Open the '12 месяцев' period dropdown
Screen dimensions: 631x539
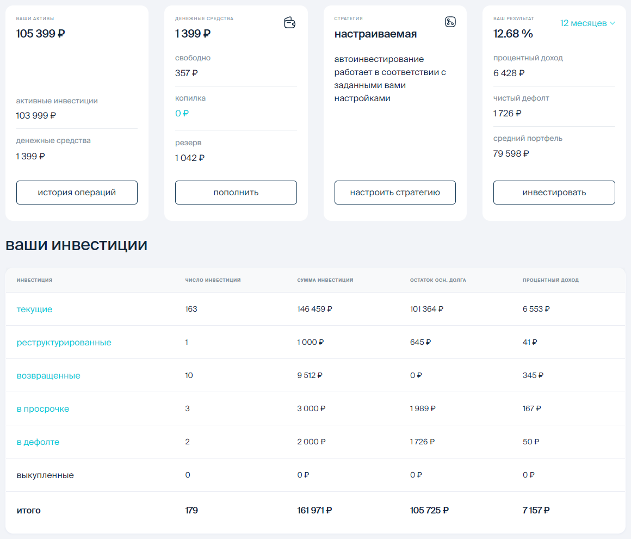pyautogui.click(x=587, y=23)
